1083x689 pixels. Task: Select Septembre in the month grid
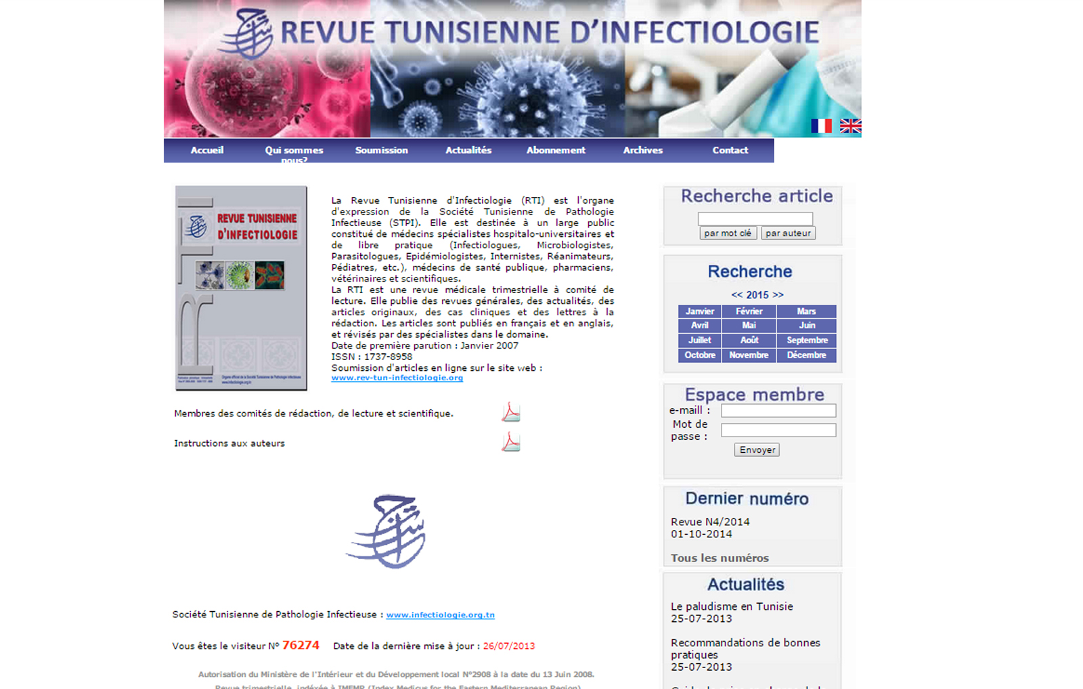point(807,340)
